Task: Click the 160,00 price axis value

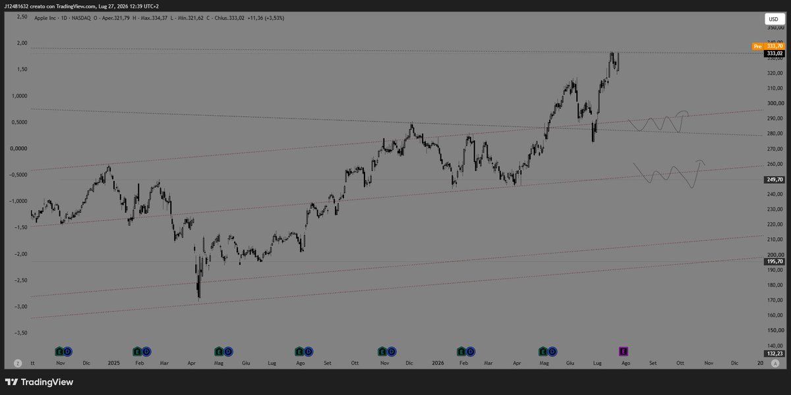Action: (x=774, y=315)
